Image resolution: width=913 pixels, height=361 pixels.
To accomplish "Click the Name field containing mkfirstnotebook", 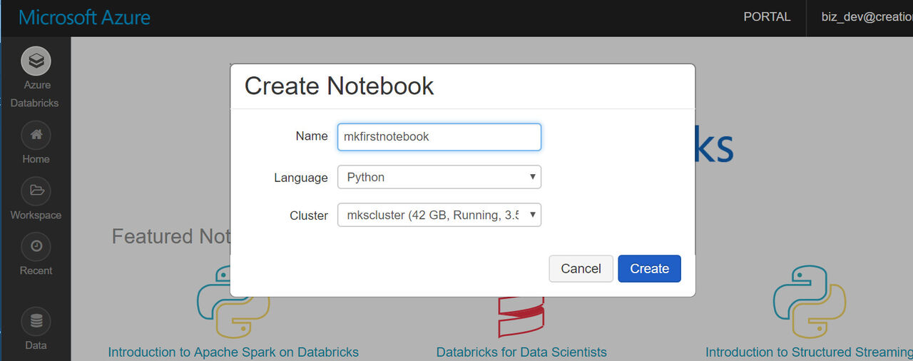I will tap(439, 137).
